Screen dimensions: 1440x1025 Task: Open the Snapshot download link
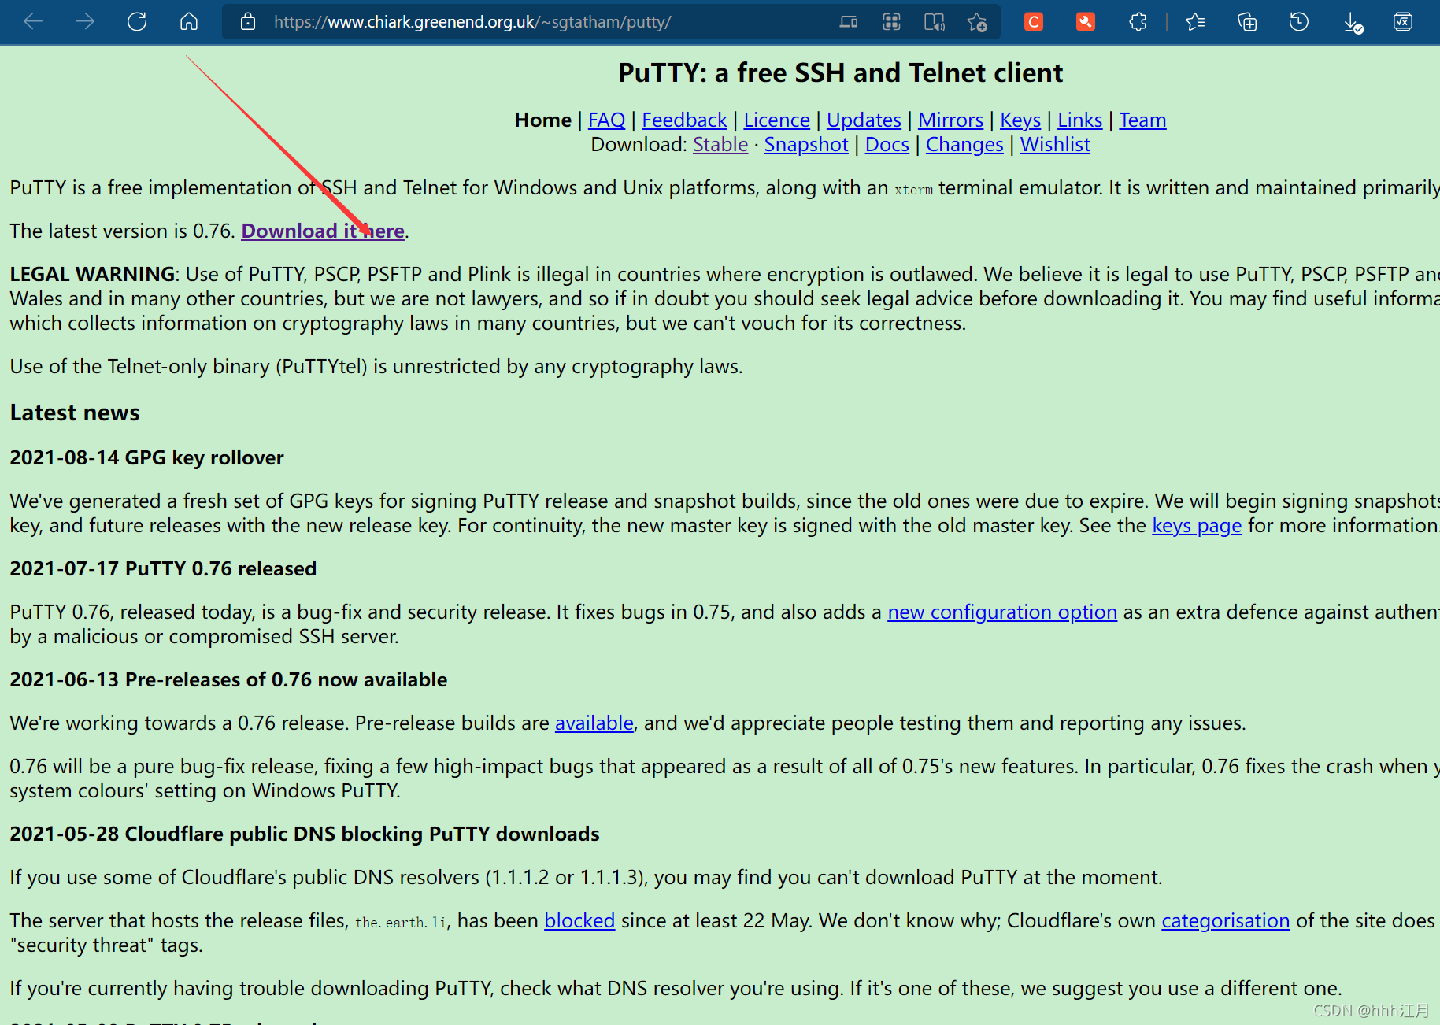806,145
